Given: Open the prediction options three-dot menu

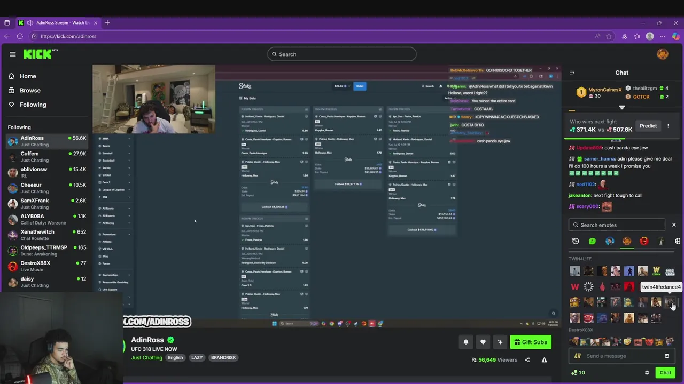Looking at the screenshot, I should [668, 126].
